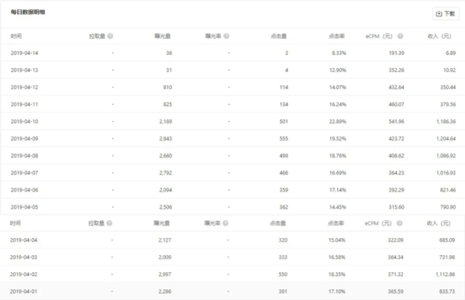465x300 pixels.
Task: Click 曝光量 column header above 2019-04-14 row
Action: [x=163, y=36]
